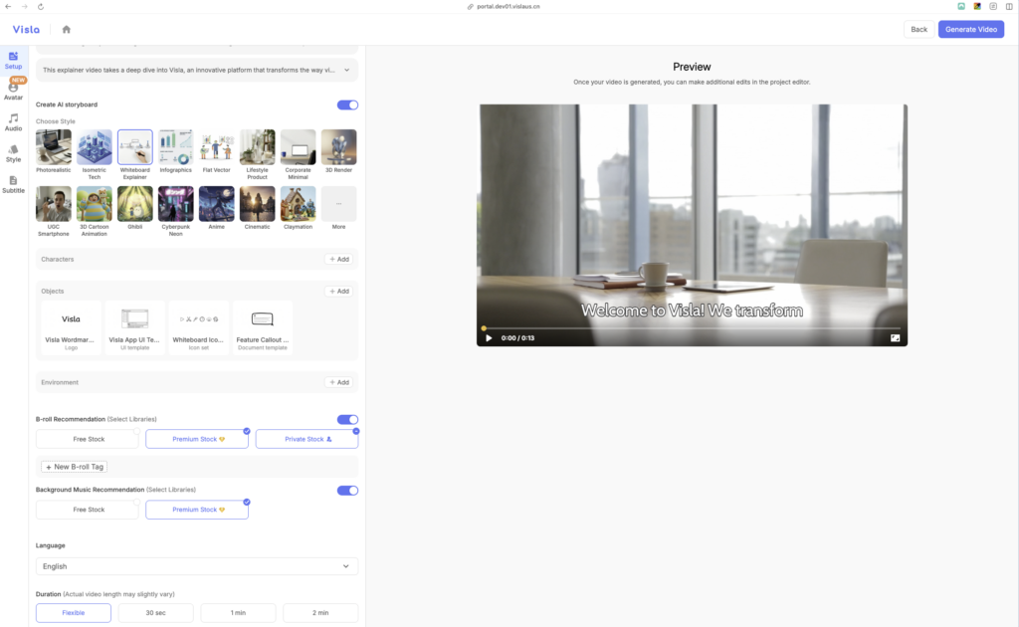Click the Back button
The image size is (1019, 627).
[x=918, y=29]
